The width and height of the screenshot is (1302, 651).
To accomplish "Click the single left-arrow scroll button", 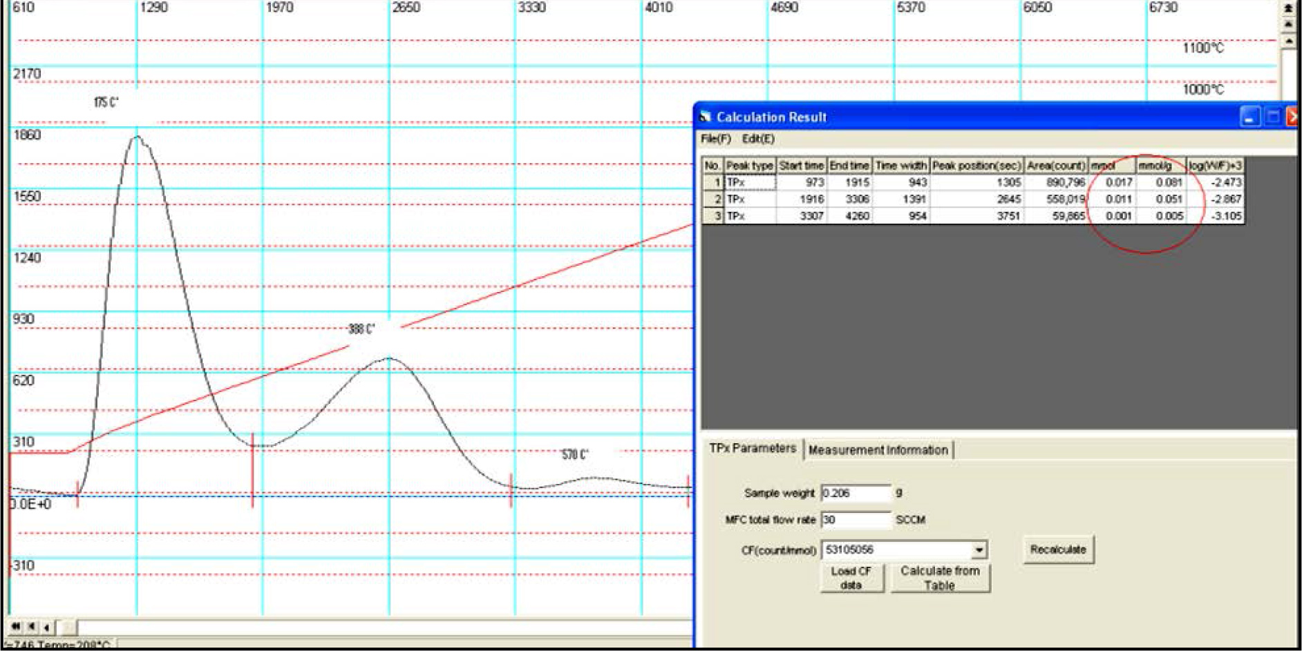I will pos(46,627).
